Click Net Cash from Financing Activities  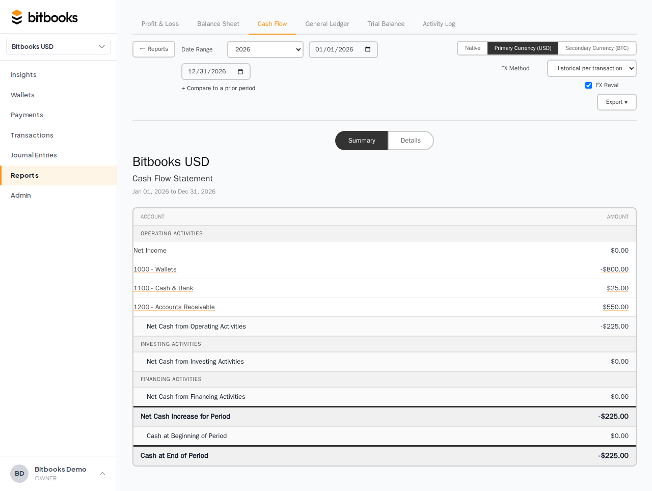tap(196, 397)
